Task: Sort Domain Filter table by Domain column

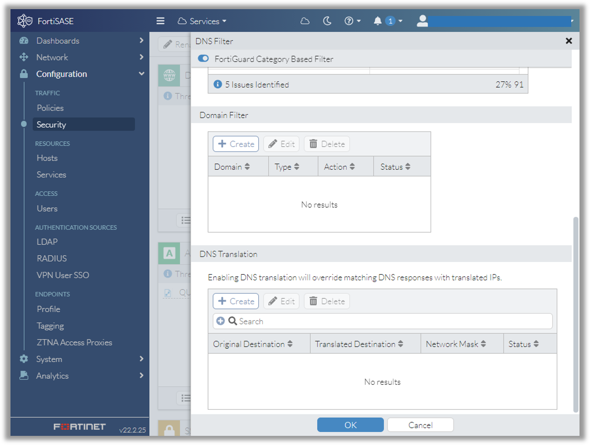Action: [232, 167]
